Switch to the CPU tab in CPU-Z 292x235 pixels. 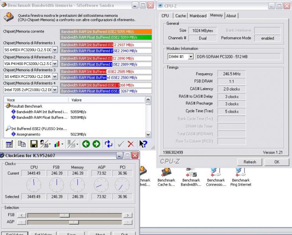pyautogui.click(x=165, y=16)
